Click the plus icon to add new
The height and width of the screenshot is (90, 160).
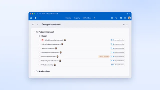(40, 18)
